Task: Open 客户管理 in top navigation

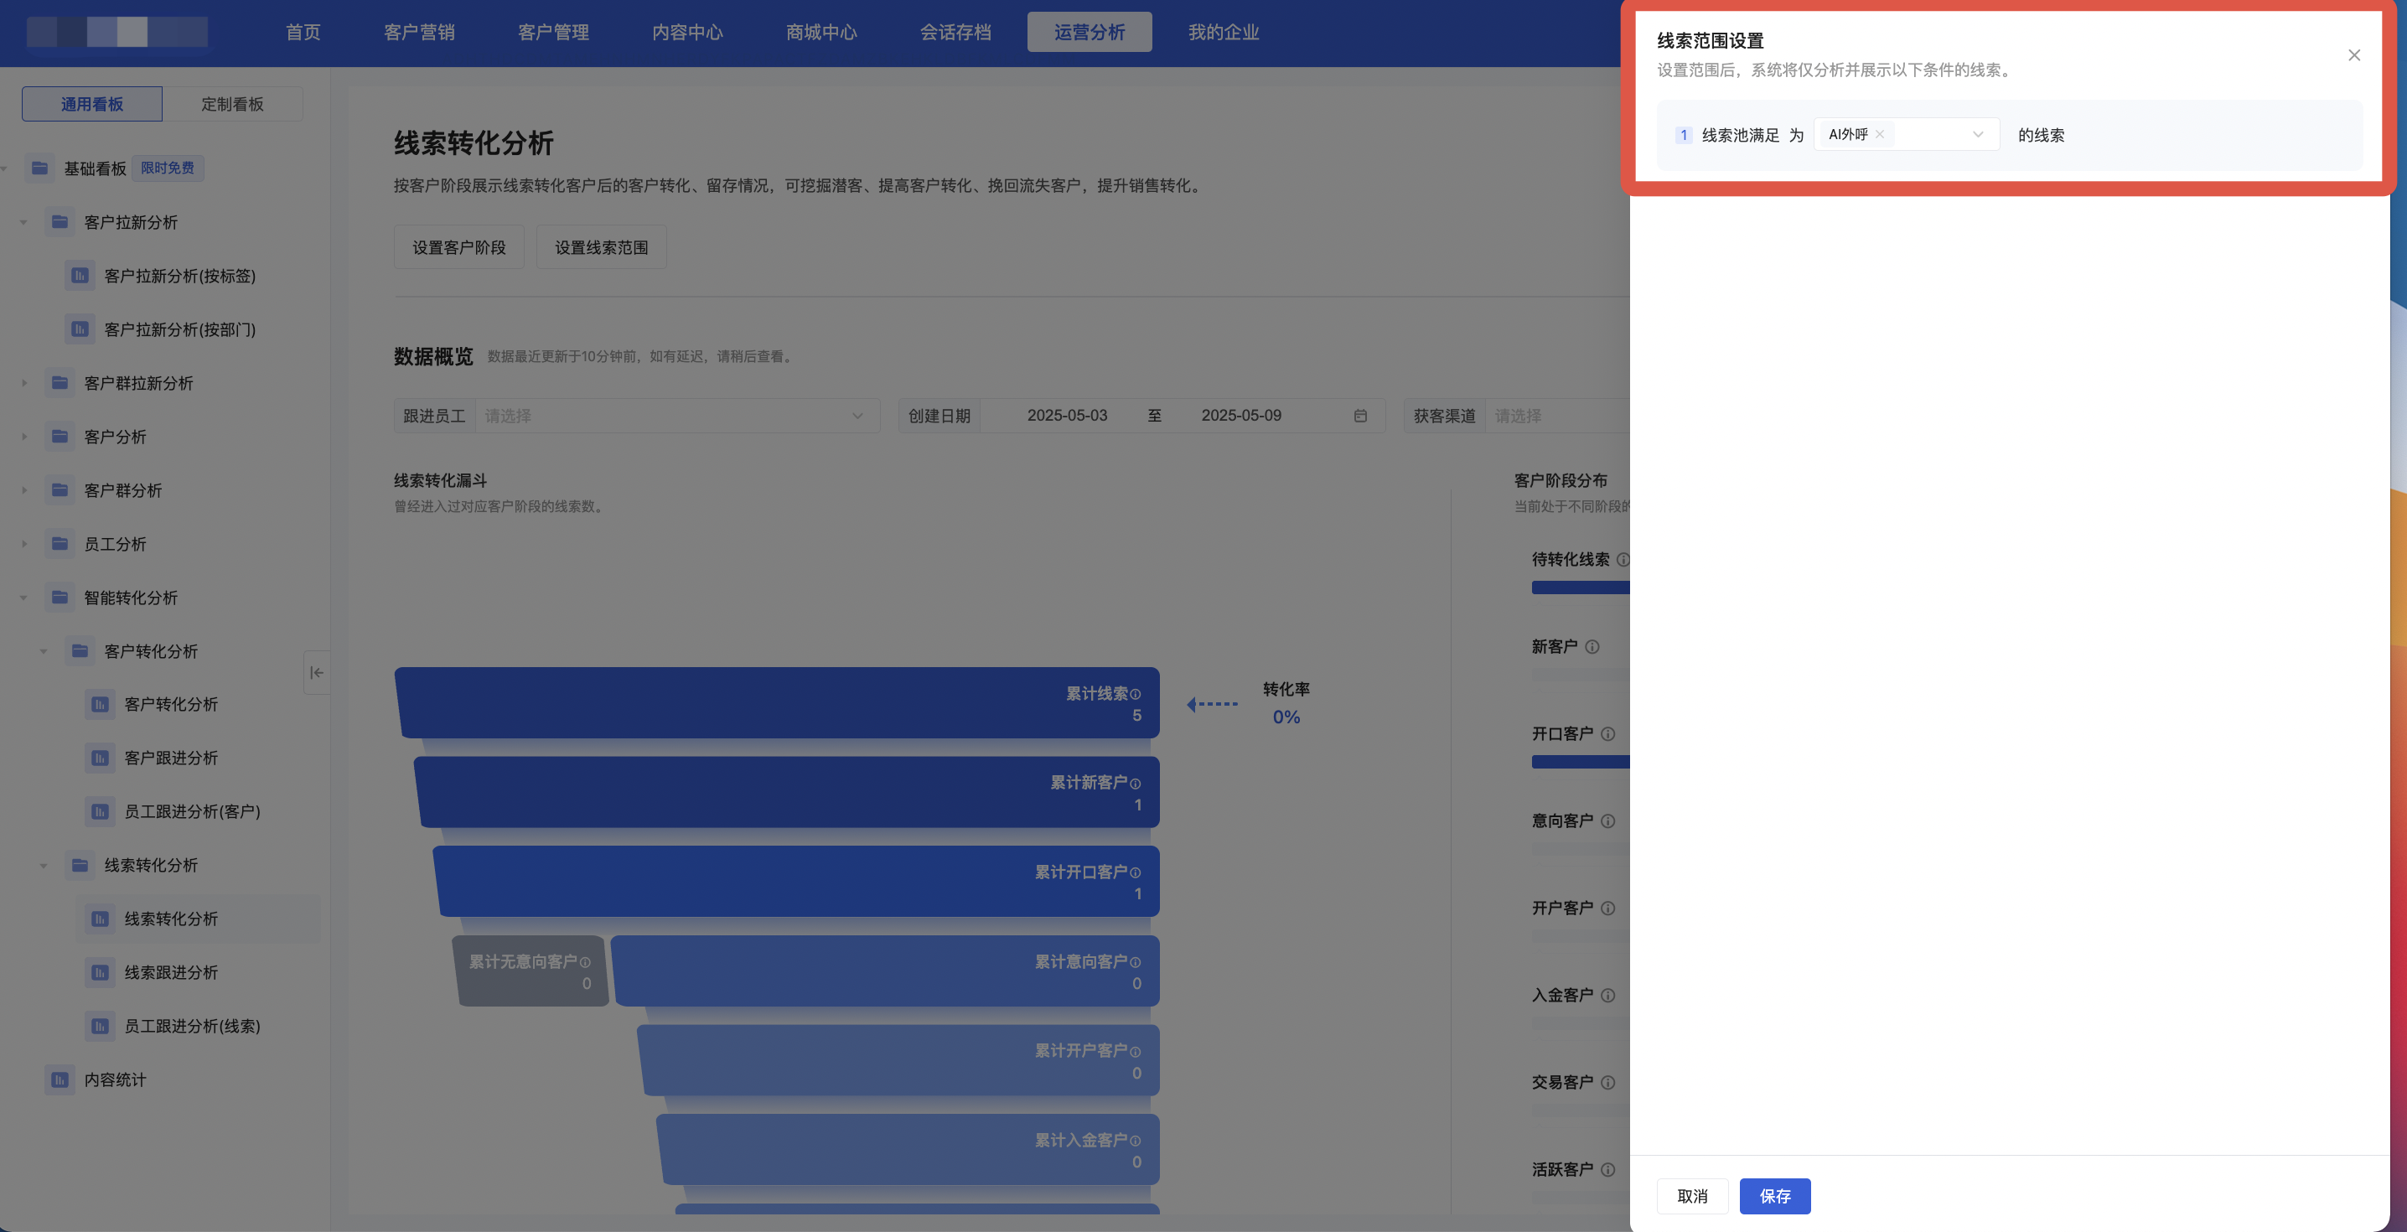Action: (553, 32)
